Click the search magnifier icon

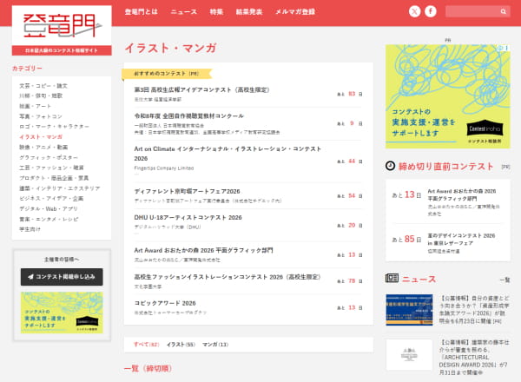click(504, 11)
